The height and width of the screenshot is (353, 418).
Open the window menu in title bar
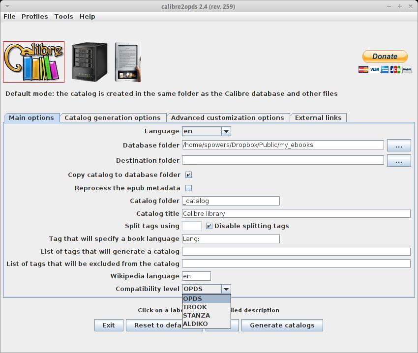[x=6, y=6]
